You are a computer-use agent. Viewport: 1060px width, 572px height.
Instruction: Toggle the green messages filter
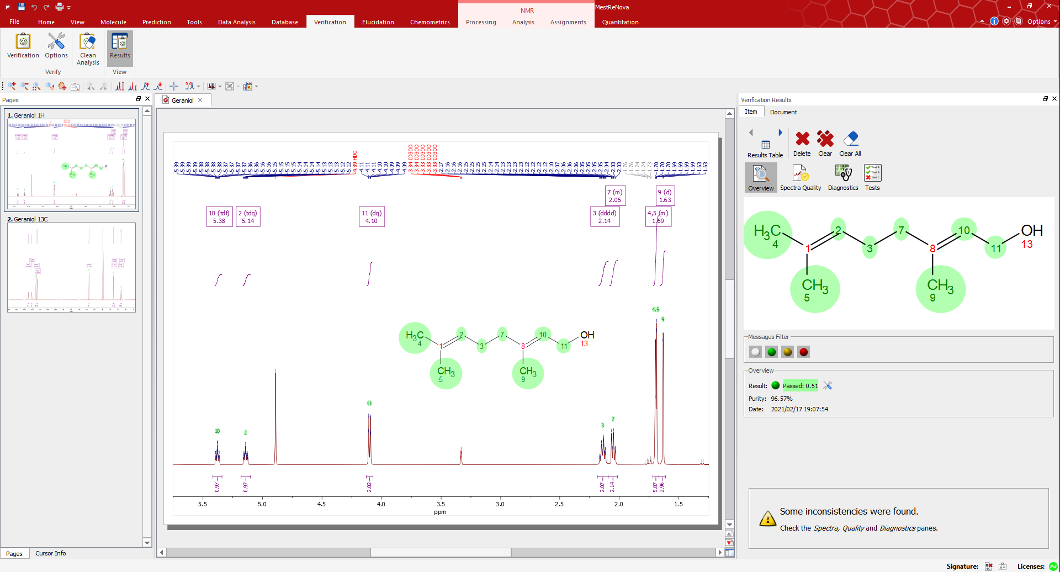[772, 352]
